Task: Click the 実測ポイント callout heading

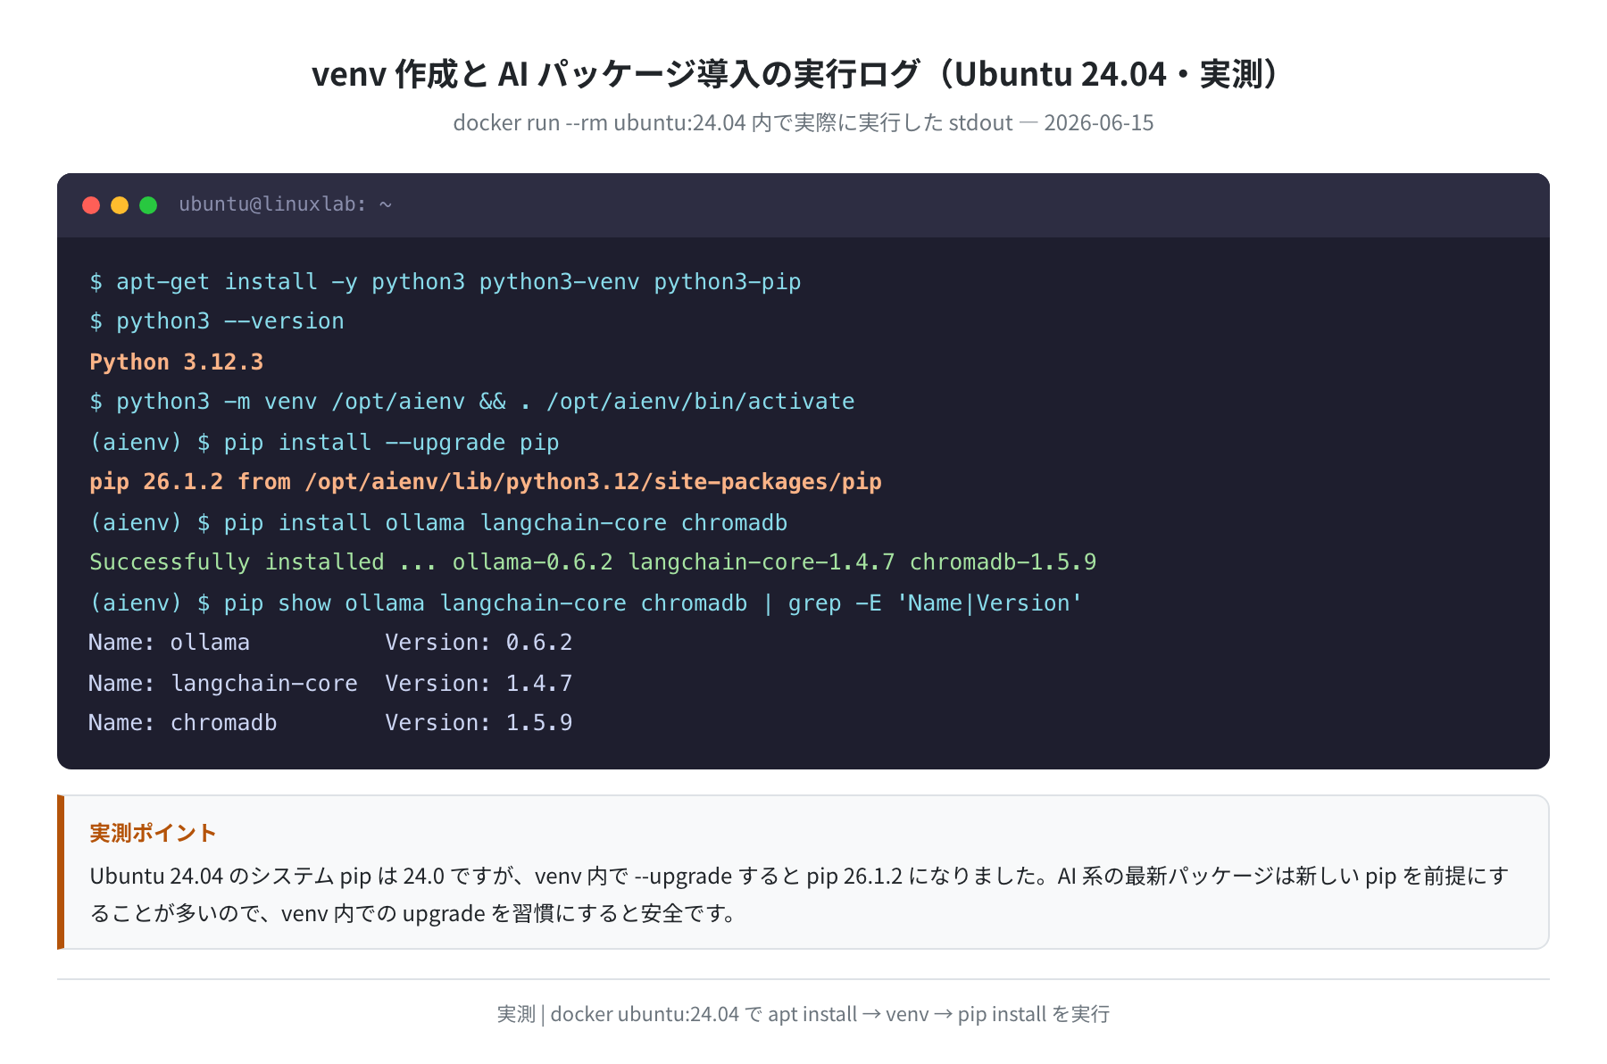Action: point(153,833)
